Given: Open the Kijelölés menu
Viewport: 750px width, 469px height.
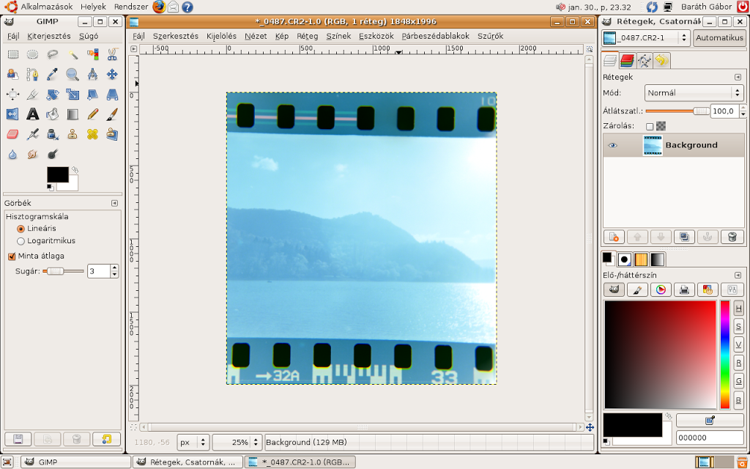Looking at the screenshot, I should click(x=221, y=36).
